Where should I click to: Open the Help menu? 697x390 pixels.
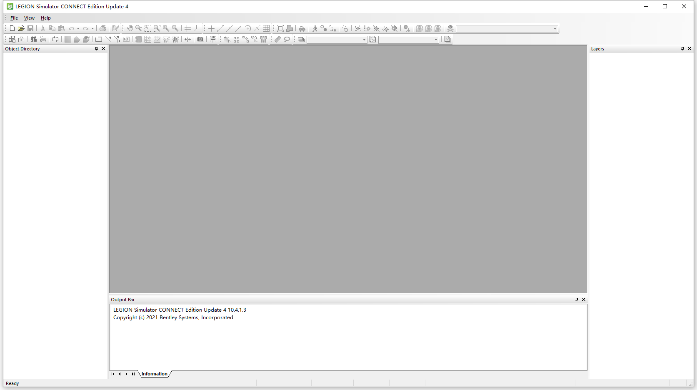(x=46, y=18)
